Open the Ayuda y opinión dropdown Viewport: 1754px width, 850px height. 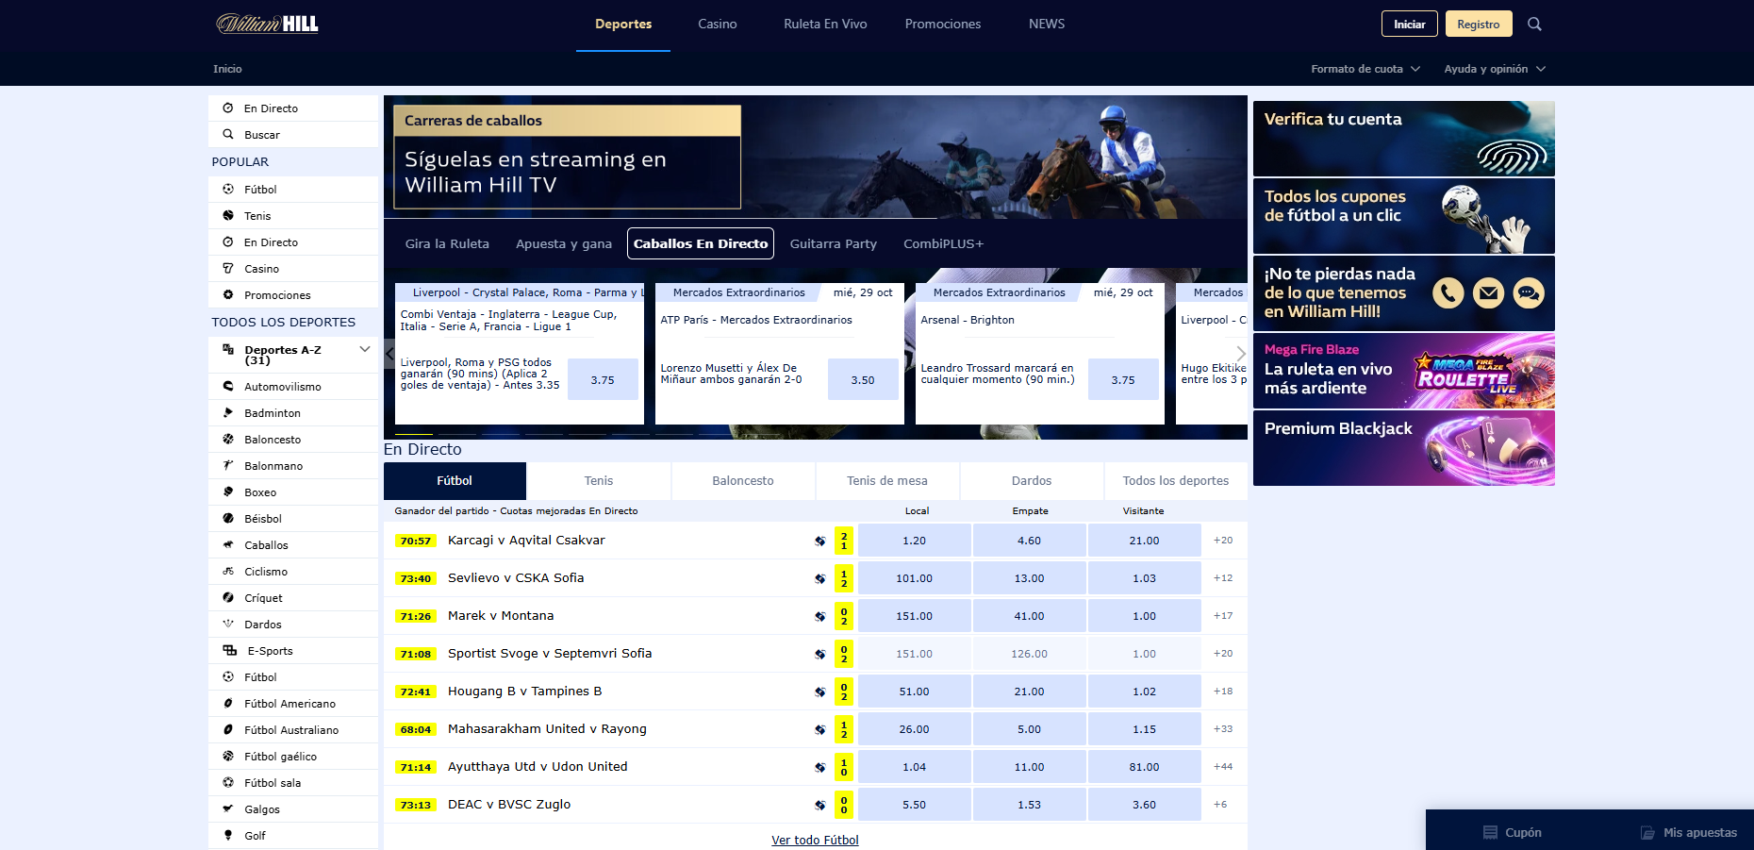point(1495,69)
